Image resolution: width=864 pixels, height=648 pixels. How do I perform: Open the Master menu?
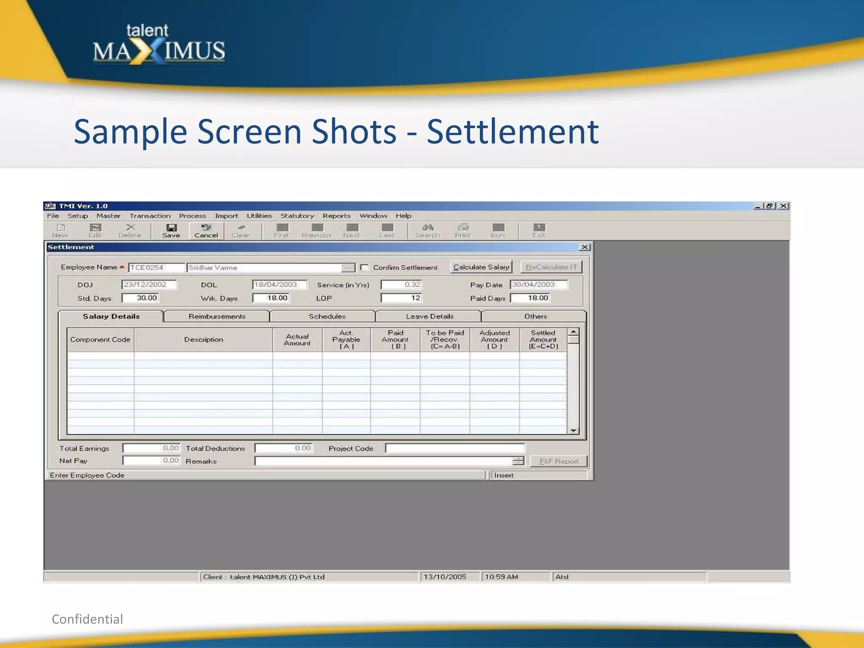click(x=108, y=216)
